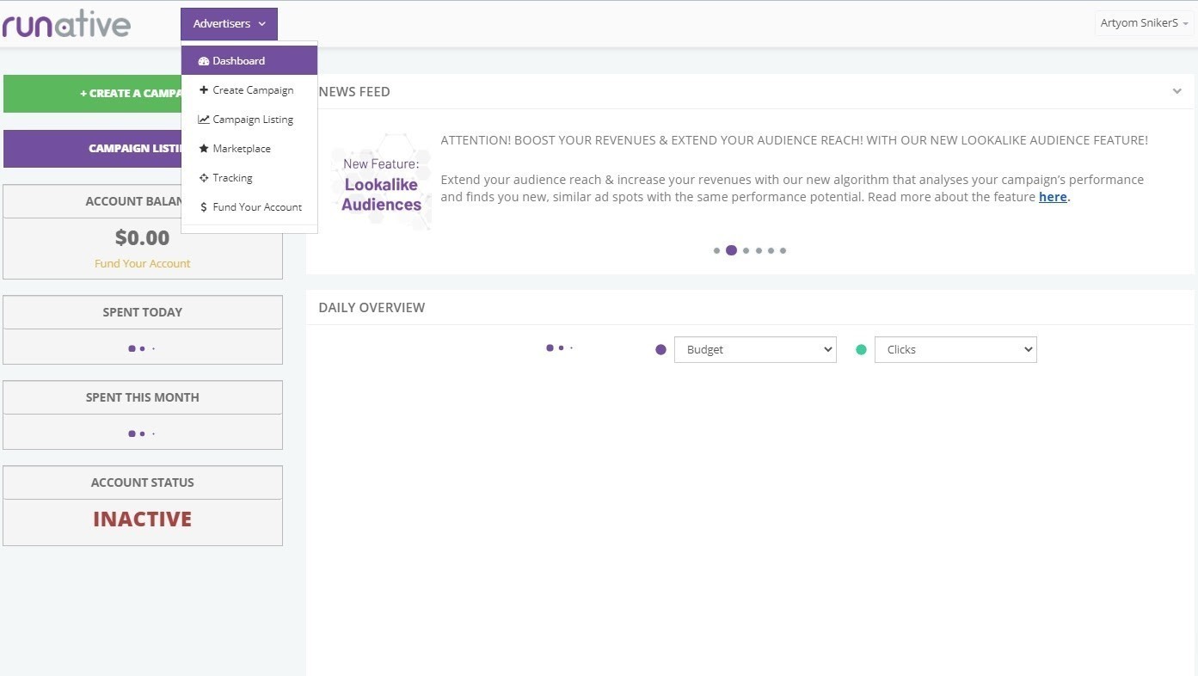Go to third news feed slide dot
The image size is (1198, 676).
[x=746, y=251]
